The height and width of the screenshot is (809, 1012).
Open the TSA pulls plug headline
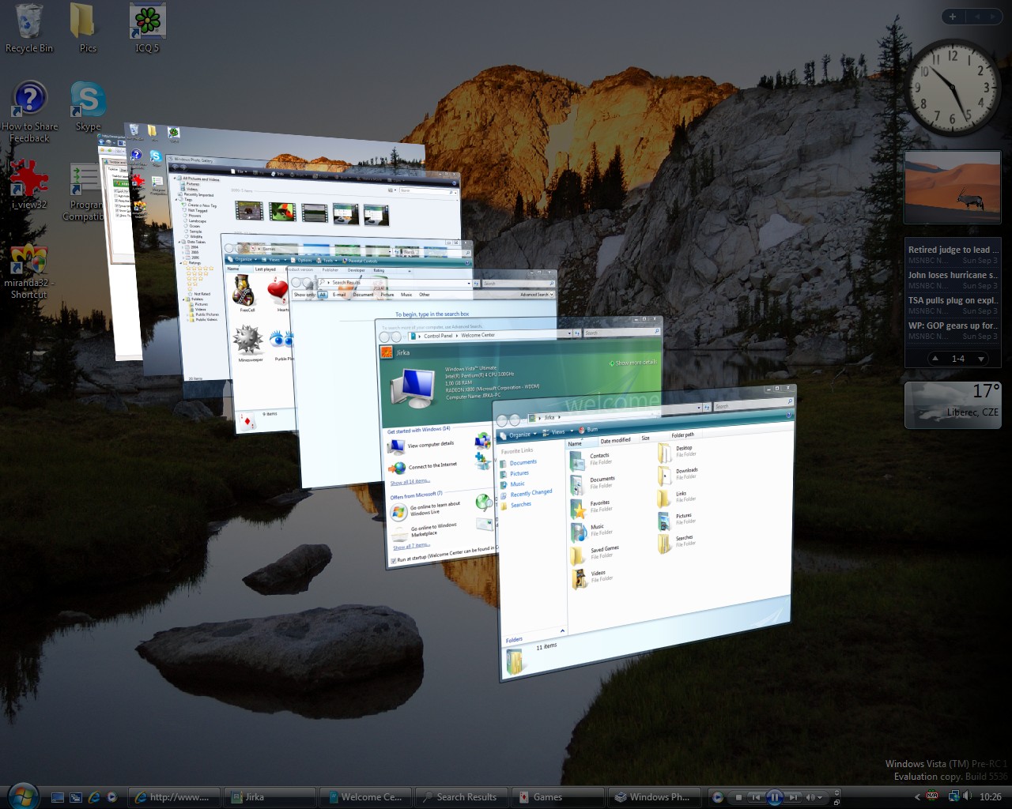tap(953, 300)
